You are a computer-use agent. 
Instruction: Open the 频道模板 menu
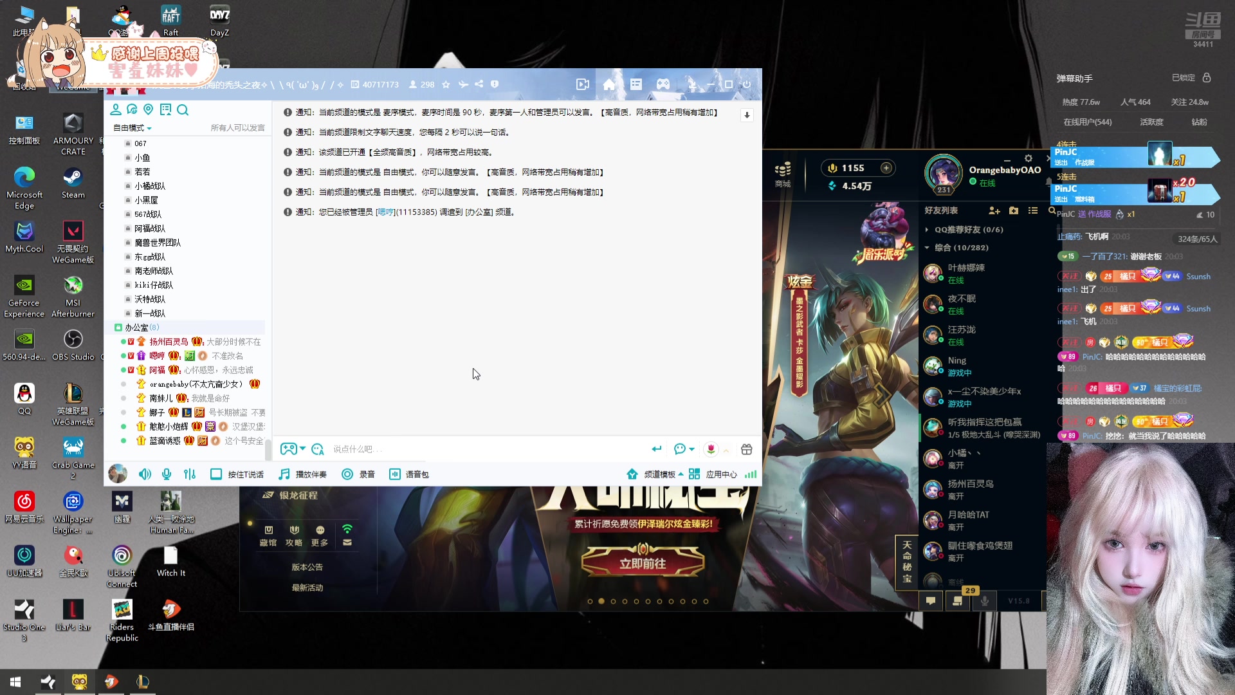pos(659,474)
